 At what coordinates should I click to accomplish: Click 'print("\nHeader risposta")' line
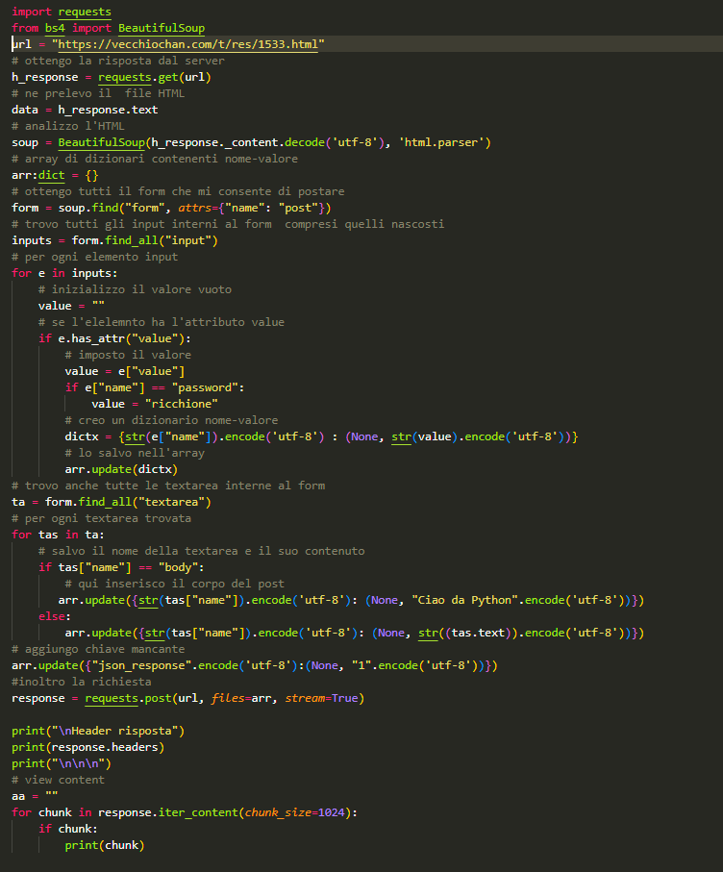coord(98,731)
